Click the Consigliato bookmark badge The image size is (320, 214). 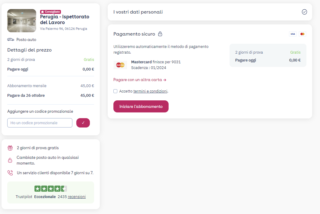coord(50,12)
